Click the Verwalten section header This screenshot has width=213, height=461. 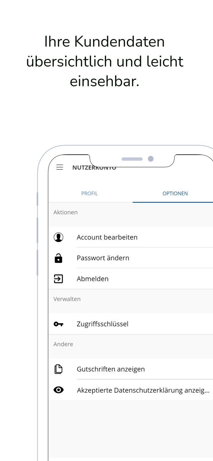click(67, 299)
